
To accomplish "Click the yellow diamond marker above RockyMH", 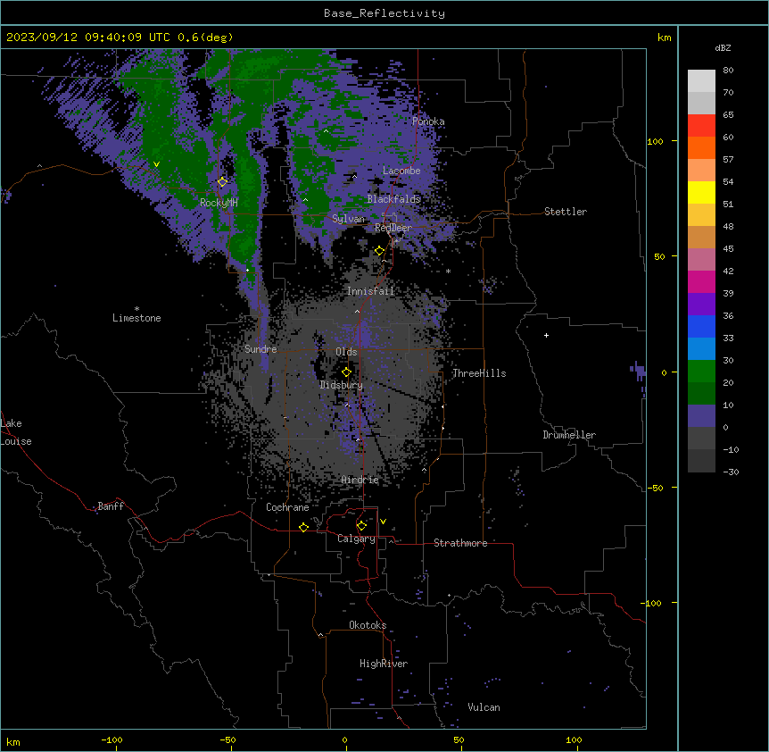I will [222, 182].
